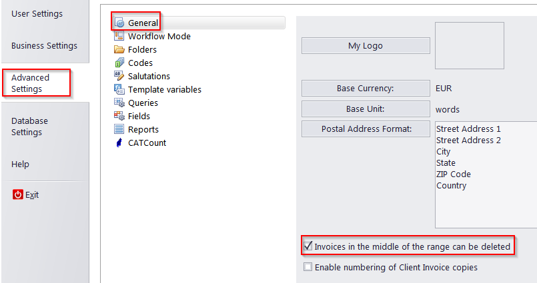This screenshot has width=537, height=283.
Task: Open the Reports icon
Action: [x=119, y=129]
